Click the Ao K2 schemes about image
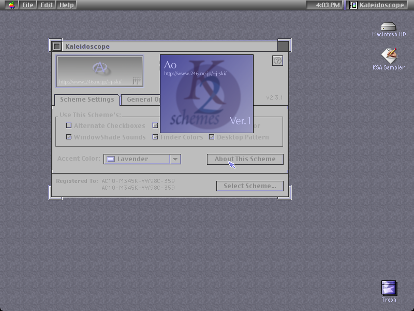The width and height of the screenshot is (414, 311). [x=206, y=94]
